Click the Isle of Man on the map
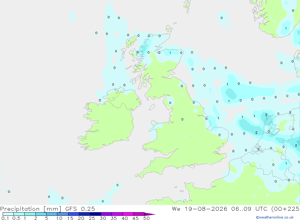This screenshot has height=220, width=300. pyautogui.click(x=152, y=107)
